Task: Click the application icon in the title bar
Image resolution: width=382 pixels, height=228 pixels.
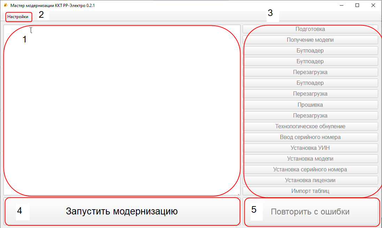Action: click(x=6, y=6)
